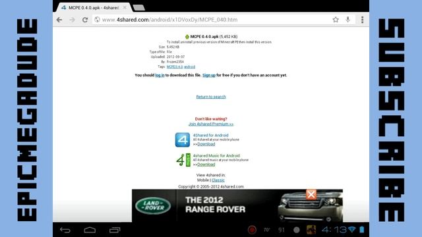
Task: Go back with the browser back arrow
Action: pyautogui.click(x=59, y=20)
